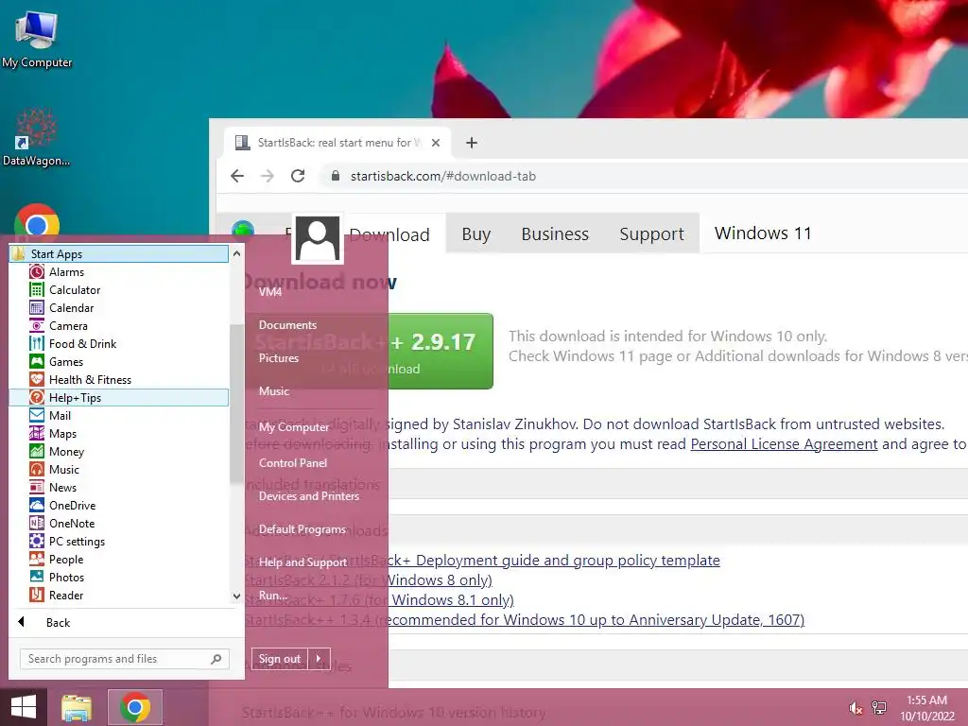Viewport: 968px width, 726px height.
Task: Reload the StartIsBack page
Action: (x=298, y=176)
